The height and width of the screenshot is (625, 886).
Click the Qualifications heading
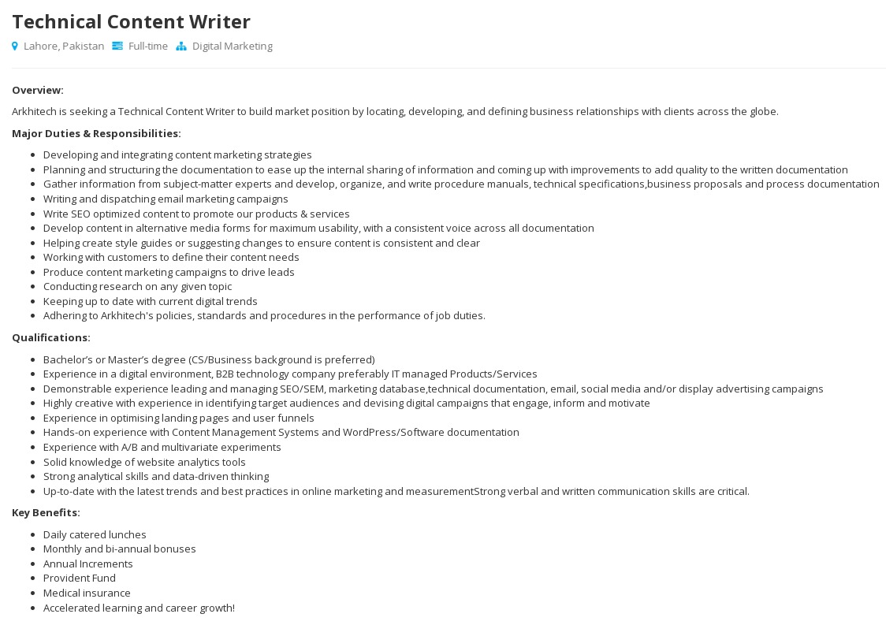coord(51,337)
